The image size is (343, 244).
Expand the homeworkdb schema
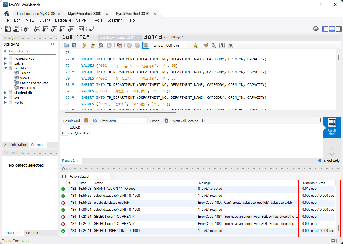click(x=5, y=58)
